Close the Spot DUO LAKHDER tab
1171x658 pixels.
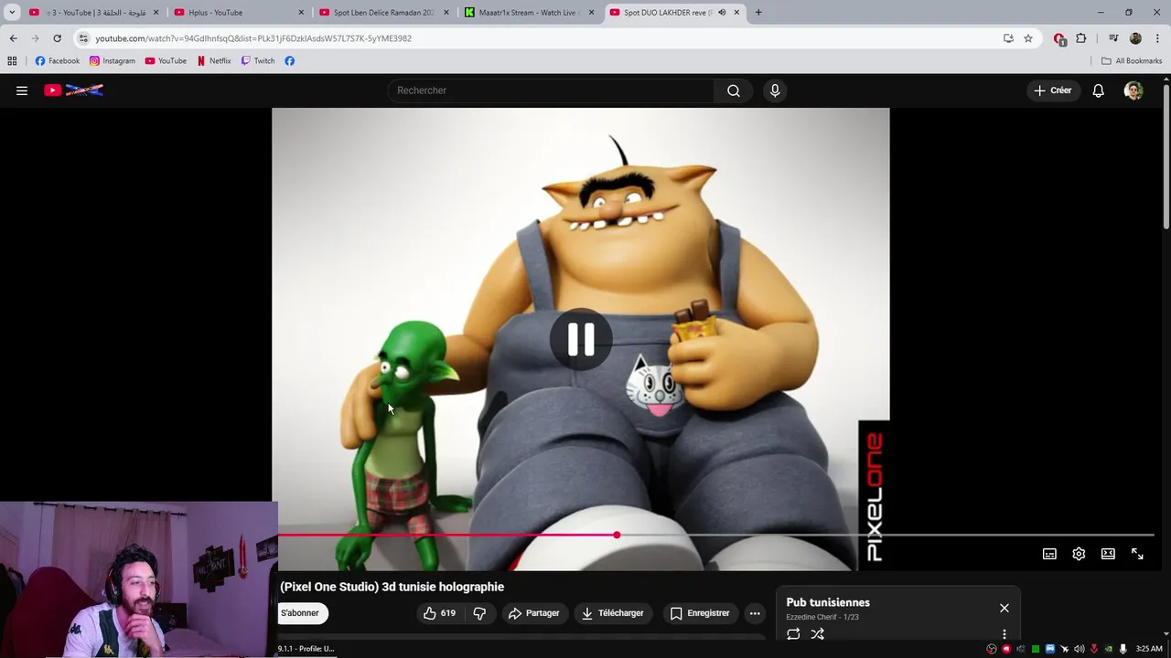pos(736,13)
